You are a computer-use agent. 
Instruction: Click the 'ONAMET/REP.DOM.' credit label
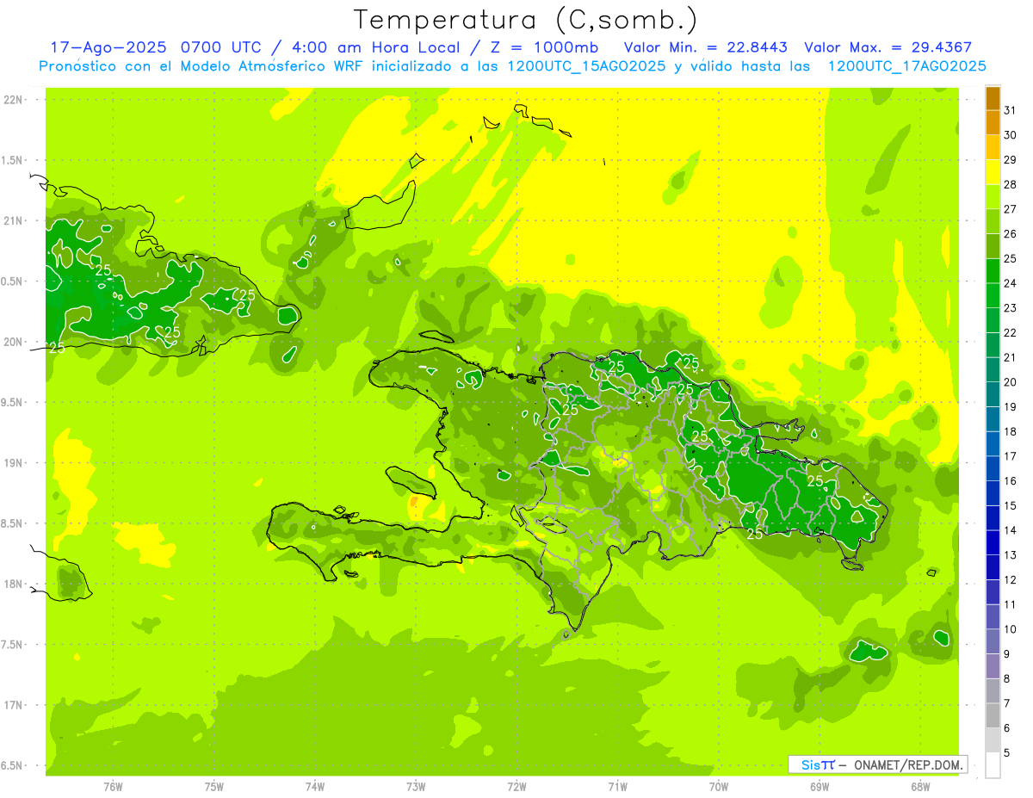click(x=906, y=764)
